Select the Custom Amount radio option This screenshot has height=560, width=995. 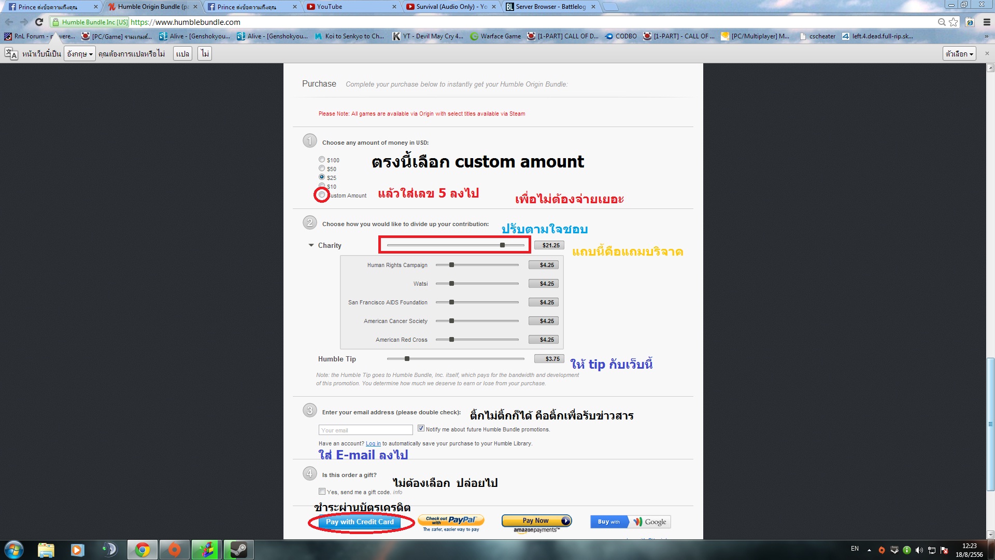coord(322,195)
